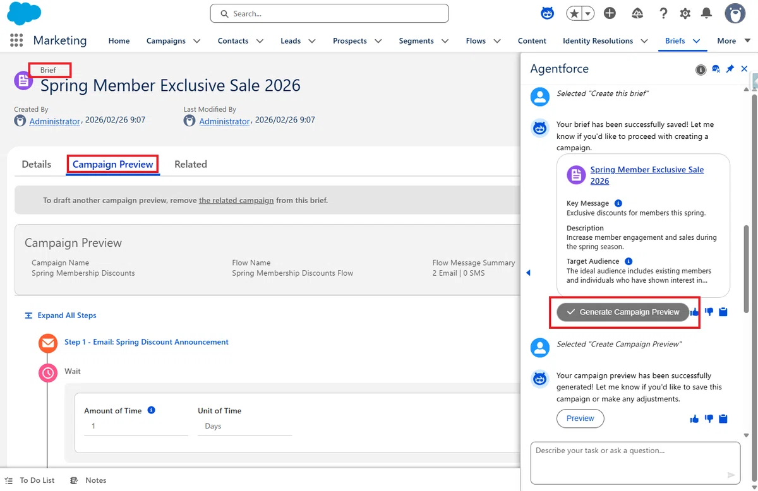Open Global Actions plus icon
Screen dimensions: 758x491
point(610,13)
